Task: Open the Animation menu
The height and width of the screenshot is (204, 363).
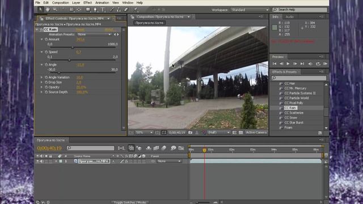Action: tap(102, 3)
